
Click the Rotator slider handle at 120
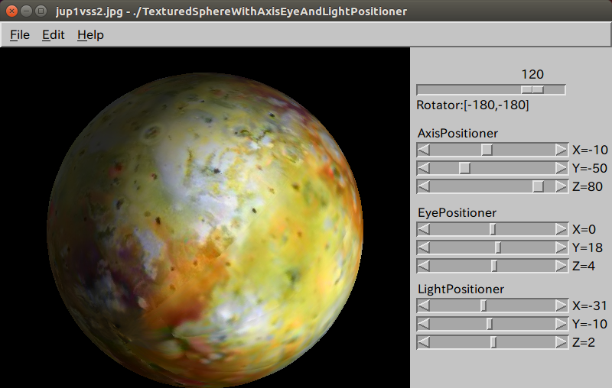pyautogui.click(x=532, y=90)
